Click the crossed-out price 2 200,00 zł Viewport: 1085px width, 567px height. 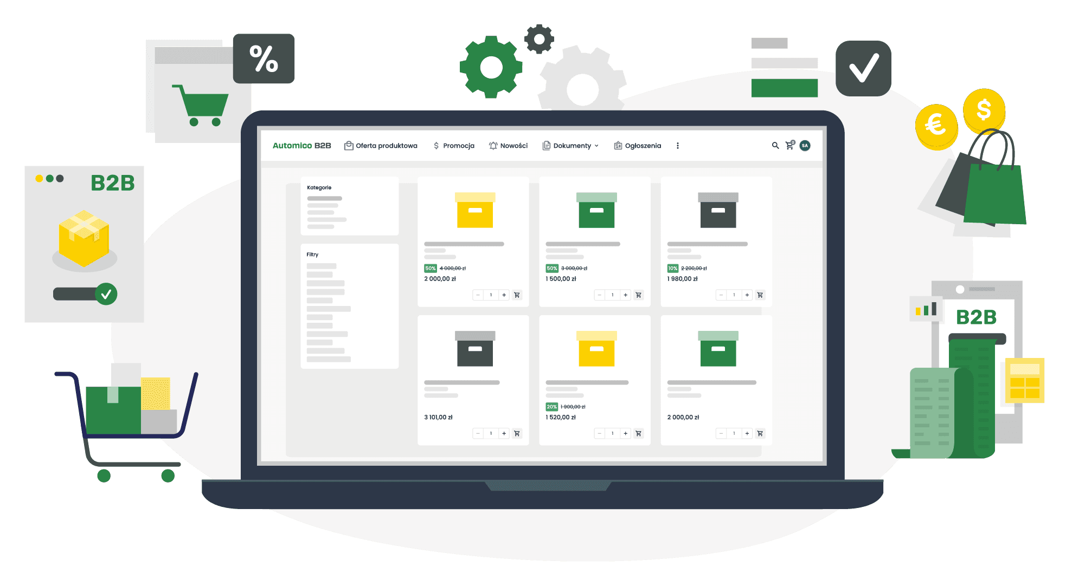(694, 268)
